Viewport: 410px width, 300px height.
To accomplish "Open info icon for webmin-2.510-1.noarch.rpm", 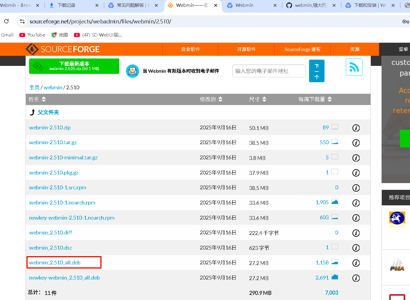I will tap(356, 203).
